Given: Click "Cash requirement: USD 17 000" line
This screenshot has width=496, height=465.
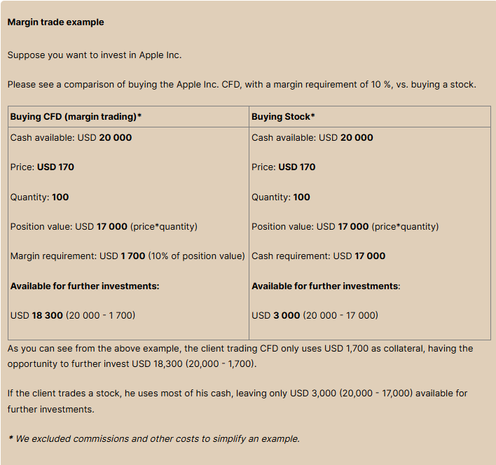Looking at the screenshot, I should (x=318, y=256).
